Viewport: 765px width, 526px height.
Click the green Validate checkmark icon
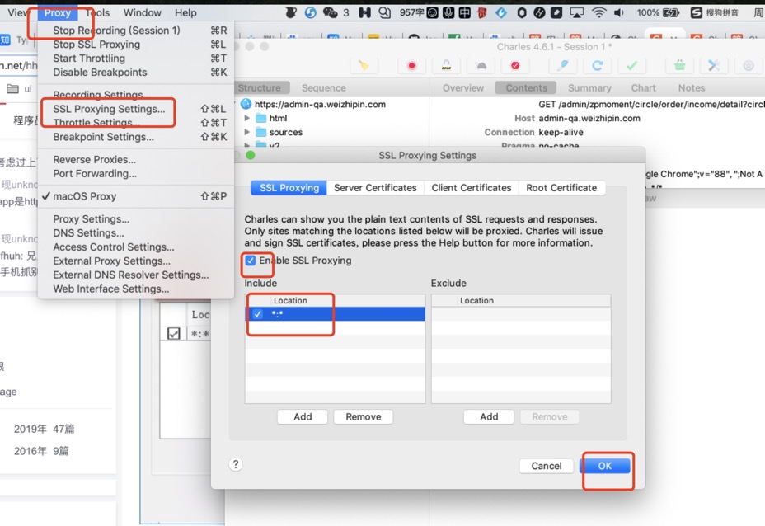[631, 66]
